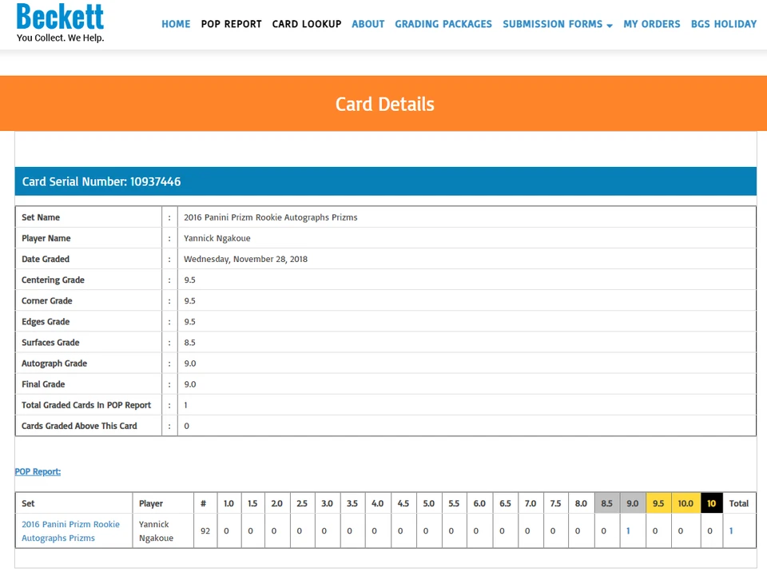767x584 pixels.
Task: Click the 5.0 grade column header
Action: (x=428, y=503)
